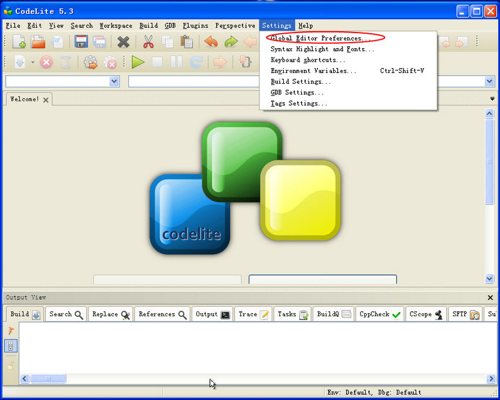500x400 pixels.
Task: Paste from the clipboard
Action: [186, 42]
